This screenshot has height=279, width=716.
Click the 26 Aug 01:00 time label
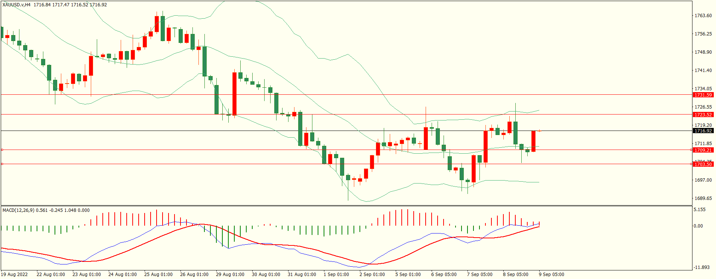click(194, 275)
